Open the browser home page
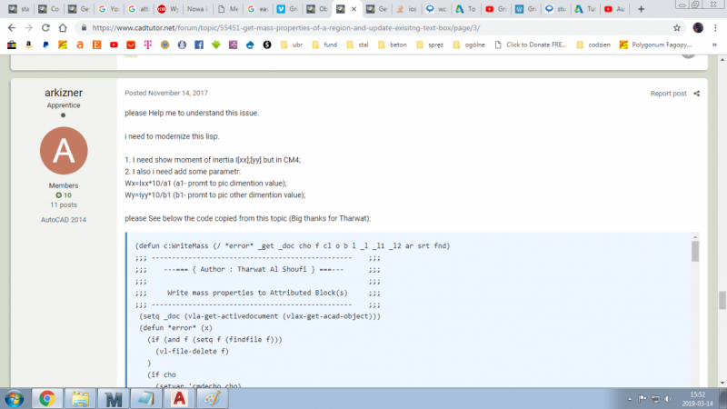The width and height of the screenshot is (727, 409). 63,28
